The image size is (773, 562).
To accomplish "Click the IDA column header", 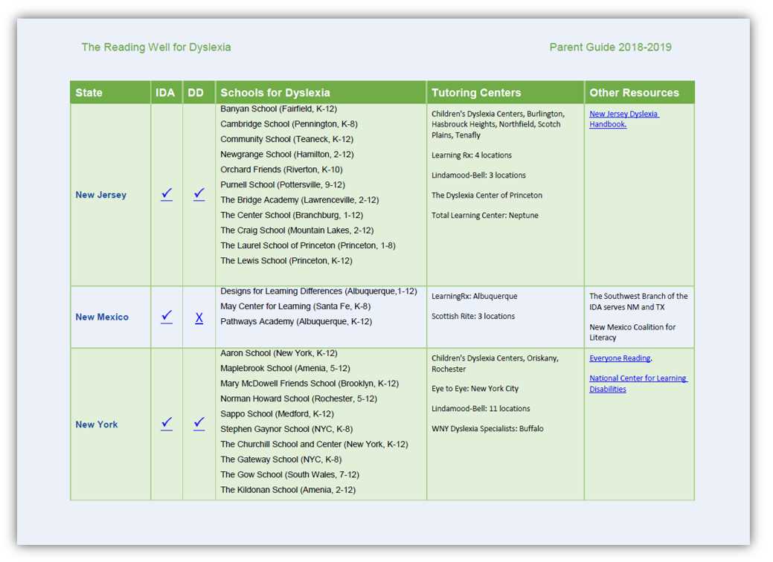I will pos(167,92).
